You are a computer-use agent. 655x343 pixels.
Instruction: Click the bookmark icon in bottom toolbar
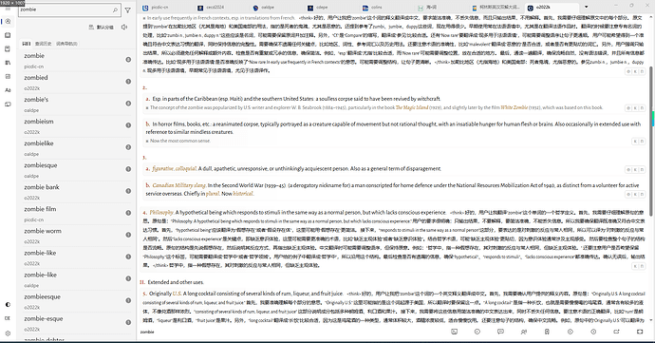(x=547, y=332)
